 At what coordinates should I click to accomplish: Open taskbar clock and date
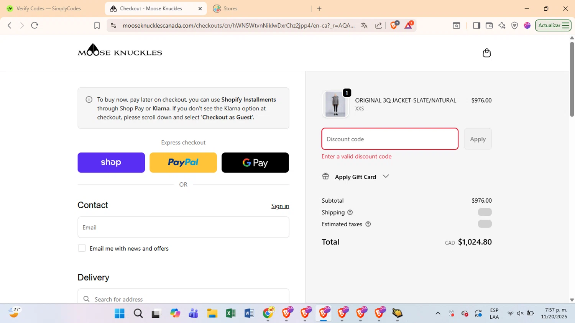pyautogui.click(x=554, y=313)
